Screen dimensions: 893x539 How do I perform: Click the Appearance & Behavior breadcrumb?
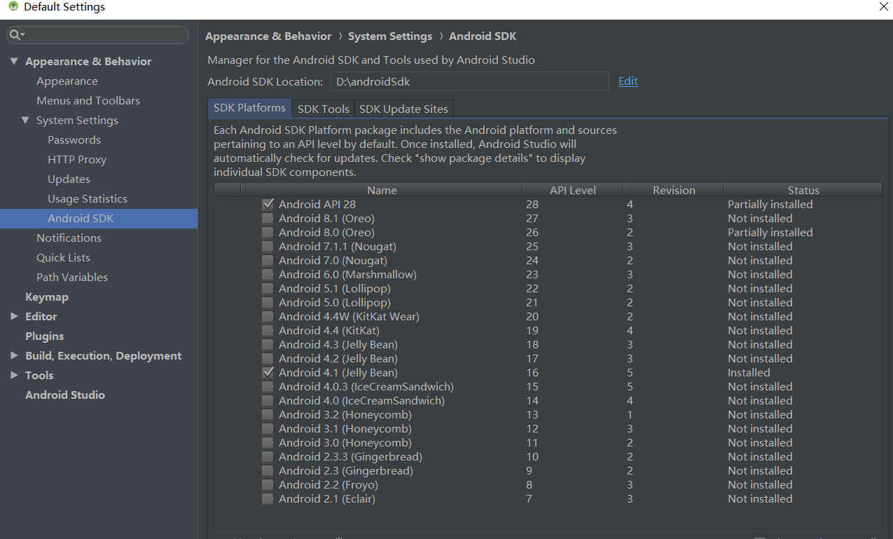click(268, 36)
